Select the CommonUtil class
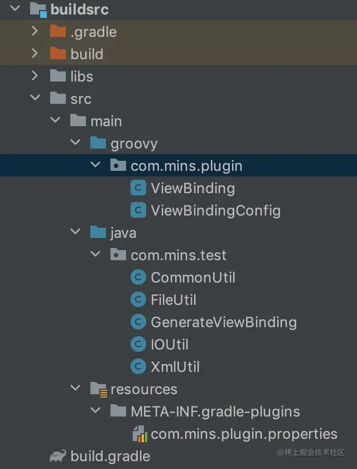The width and height of the screenshot is (357, 469). coord(192,277)
